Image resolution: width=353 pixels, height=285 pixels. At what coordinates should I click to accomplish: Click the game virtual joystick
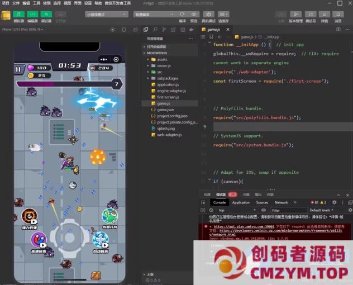click(70, 238)
